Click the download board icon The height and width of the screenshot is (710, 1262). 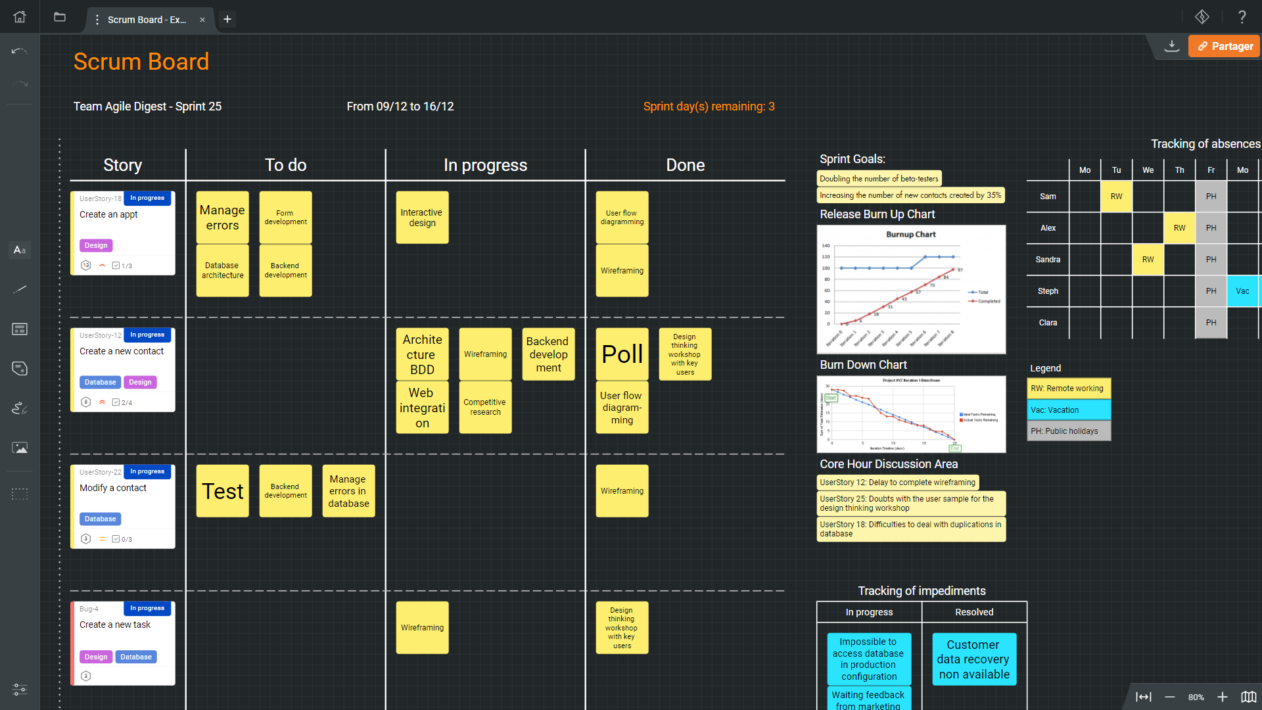point(1171,46)
